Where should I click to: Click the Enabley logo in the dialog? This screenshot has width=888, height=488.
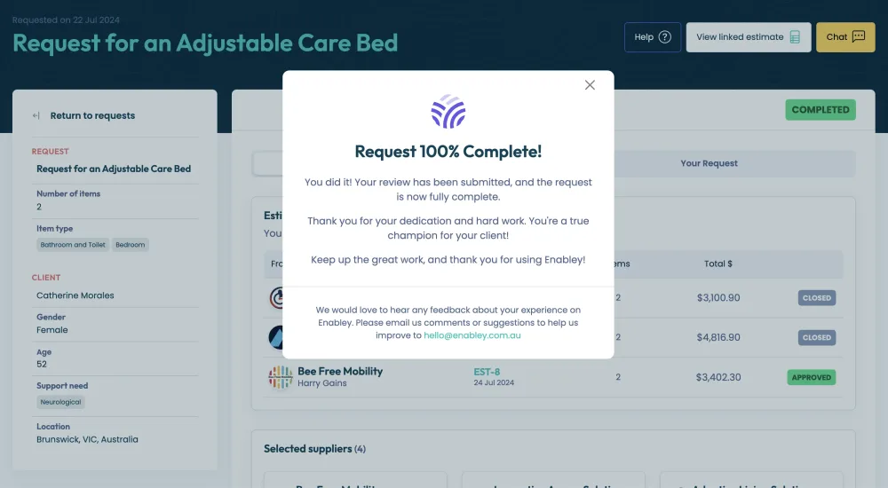(448, 112)
